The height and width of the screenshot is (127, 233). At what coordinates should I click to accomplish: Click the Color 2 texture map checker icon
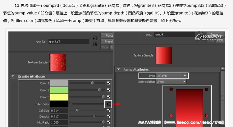[109, 90]
